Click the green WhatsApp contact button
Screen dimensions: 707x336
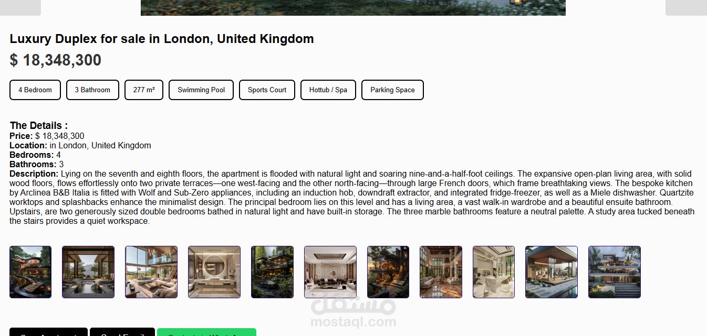[206, 332]
